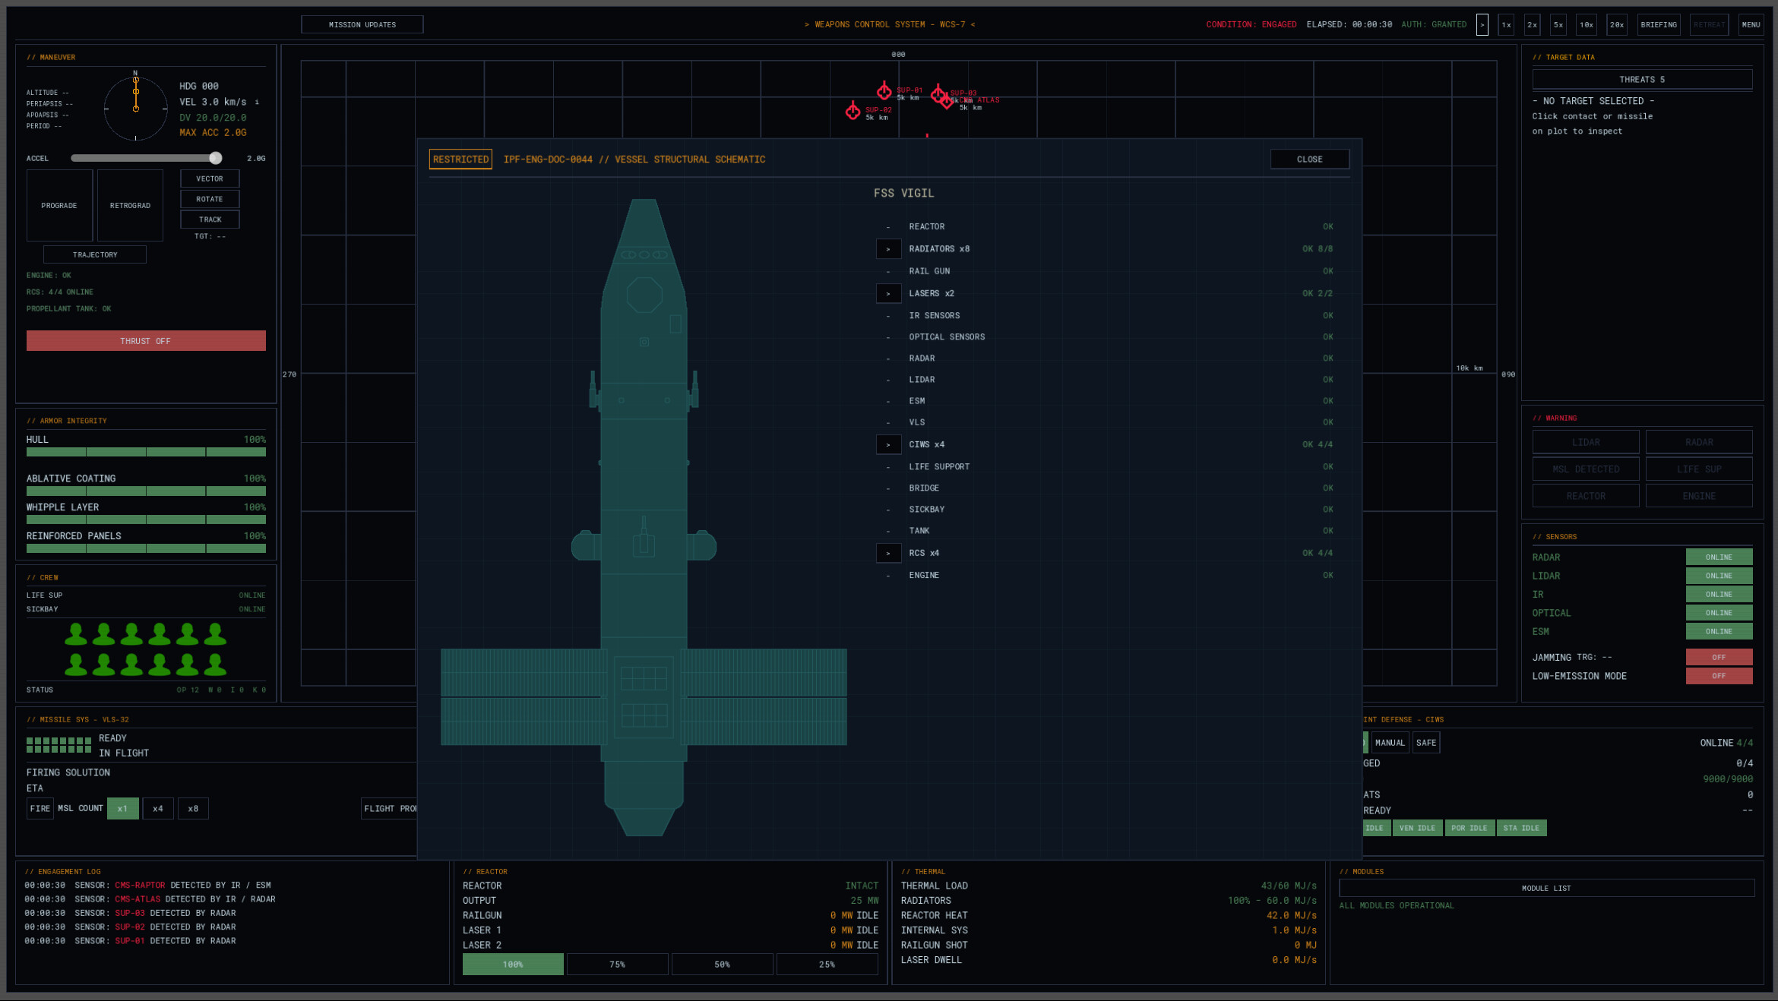
Task: Open the BRIEFING panel
Action: pyautogui.click(x=1659, y=24)
